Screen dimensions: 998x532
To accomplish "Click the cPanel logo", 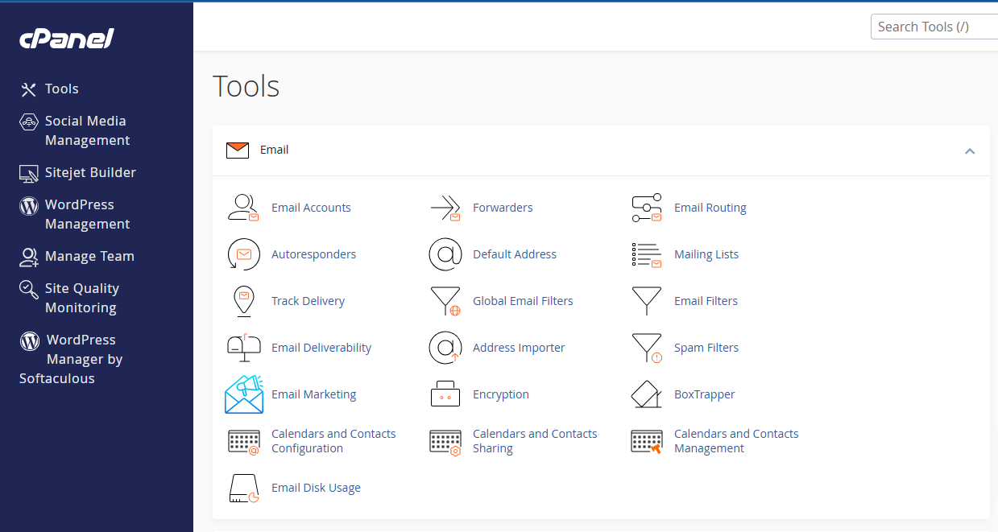I will tap(67, 38).
